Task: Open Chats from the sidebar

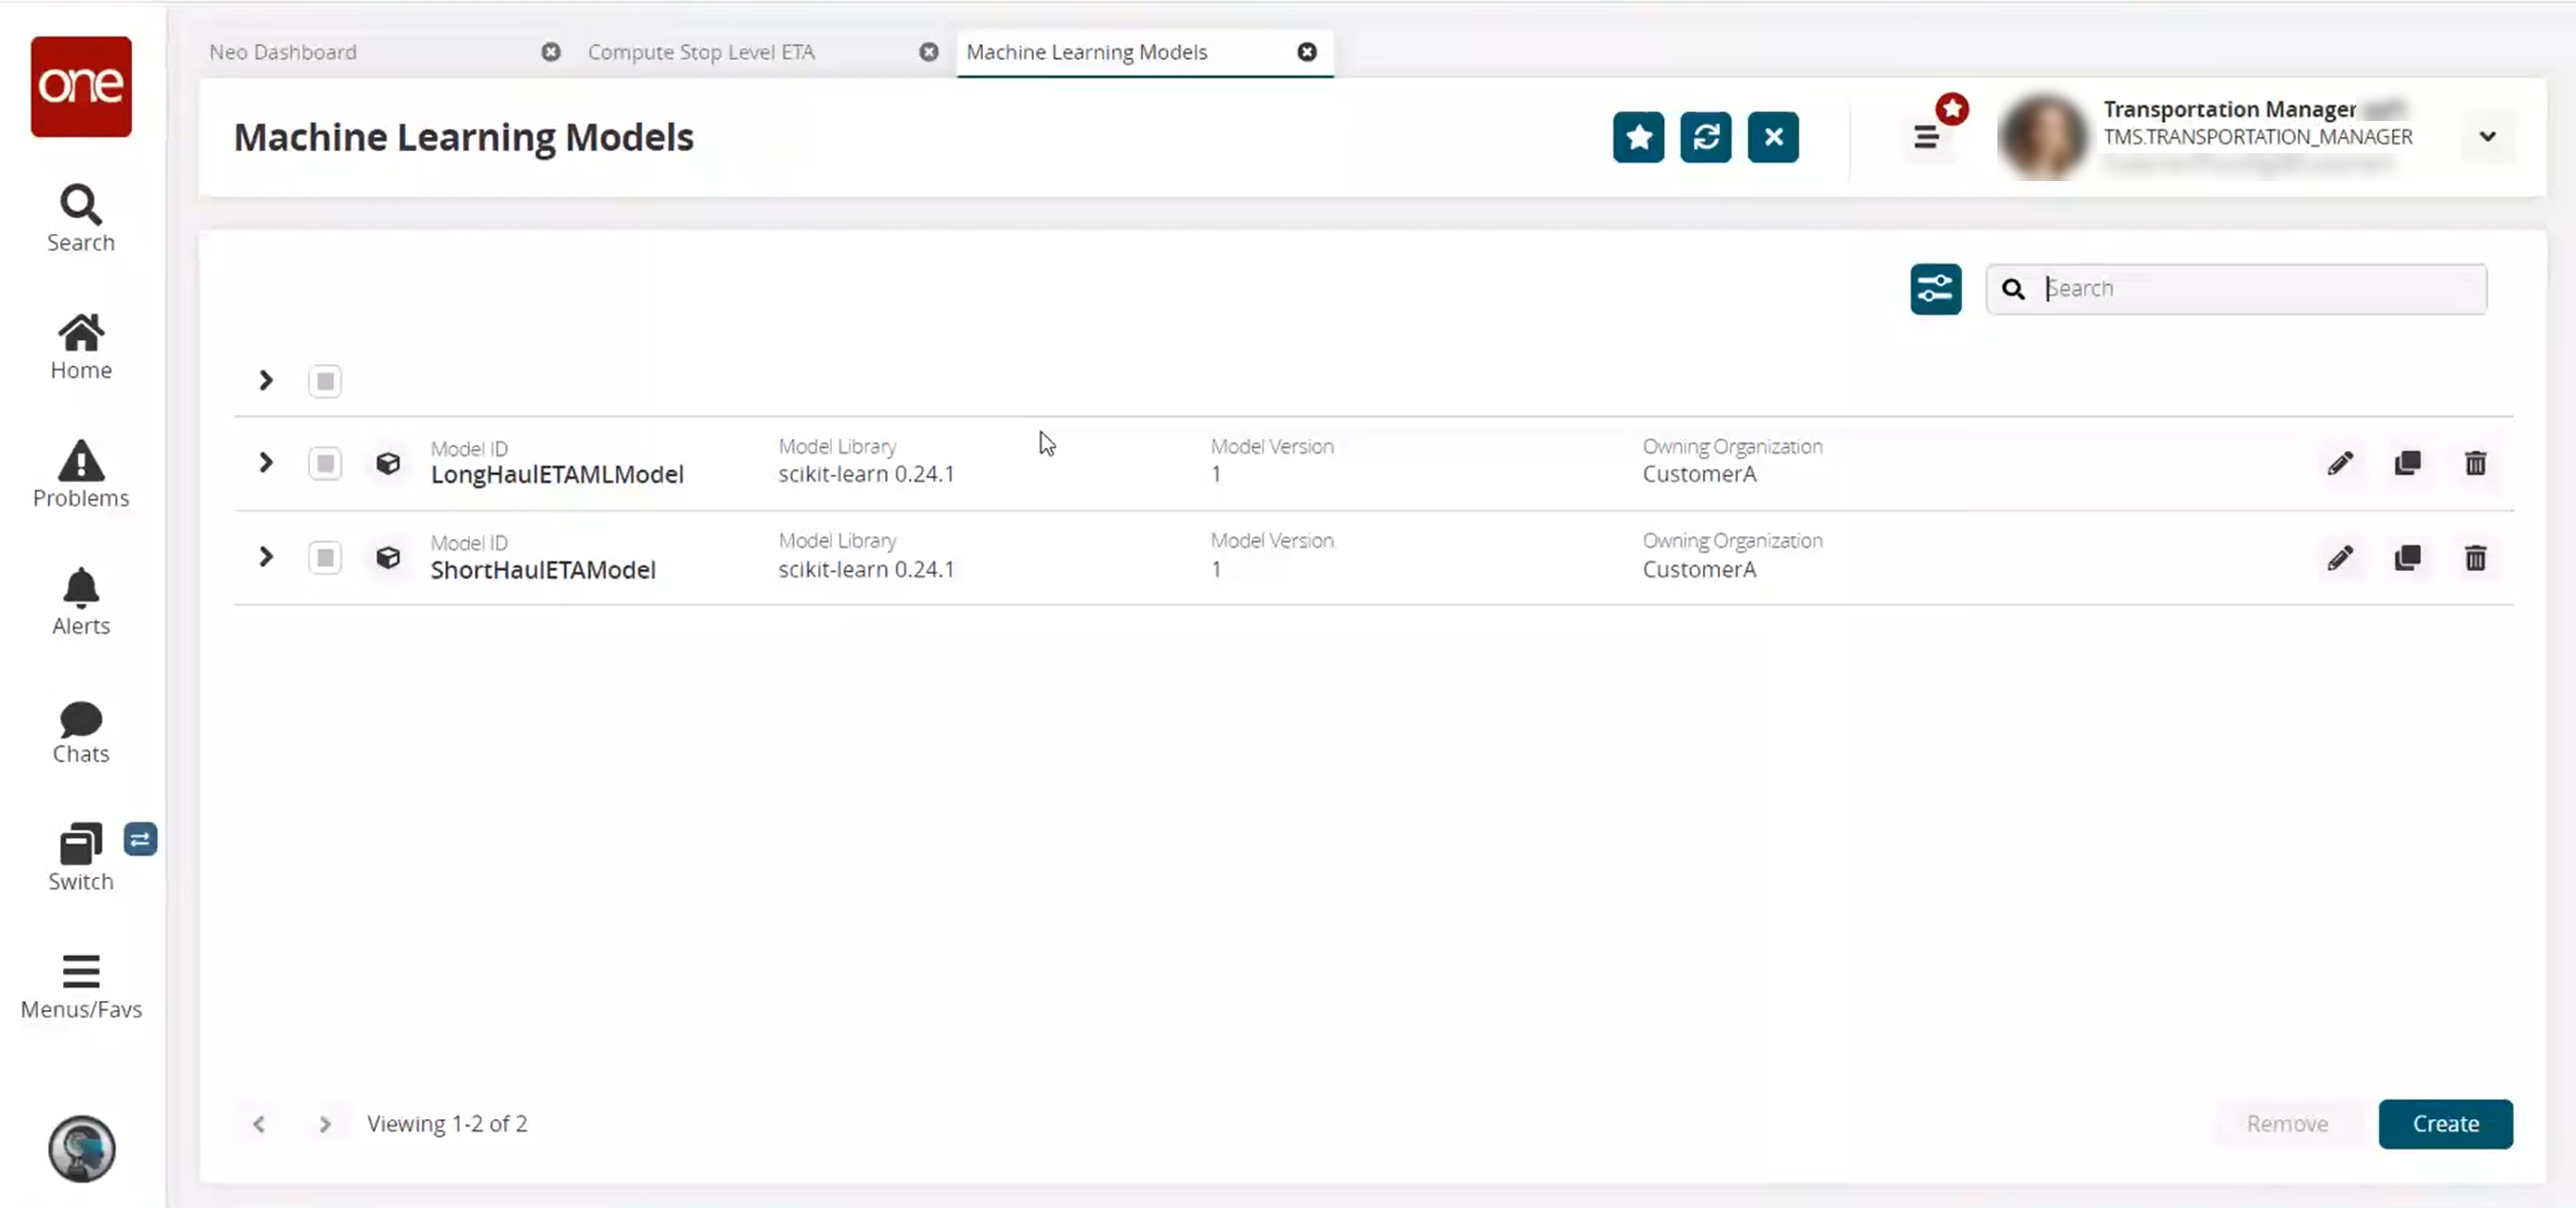Action: pyautogui.click(x=81, y=731)
